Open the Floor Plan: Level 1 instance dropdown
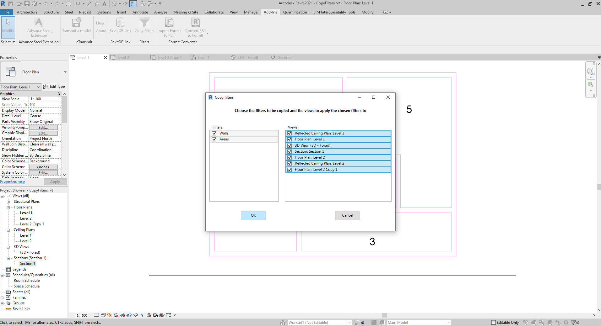This screenshot has height=326, width=601. point(21,87)
